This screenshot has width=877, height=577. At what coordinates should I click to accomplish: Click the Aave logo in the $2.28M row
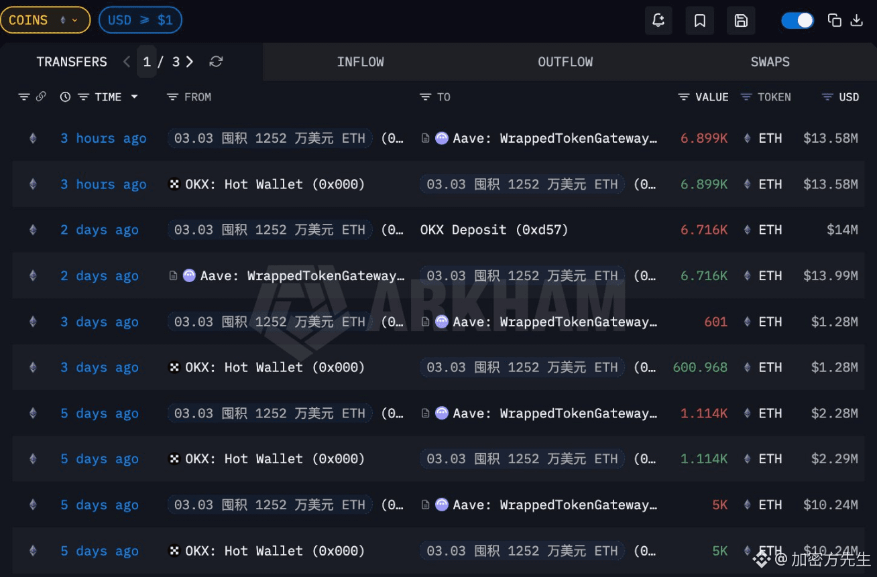tap(442, 413)
